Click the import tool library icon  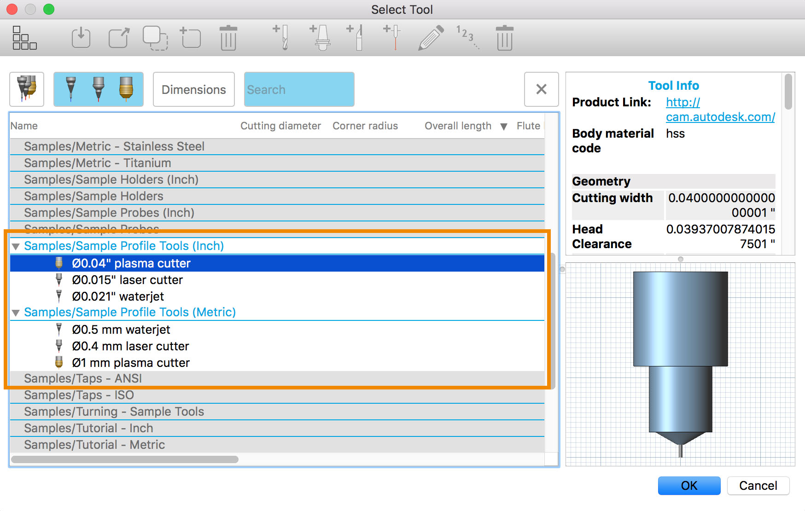(x=81, y=37)
